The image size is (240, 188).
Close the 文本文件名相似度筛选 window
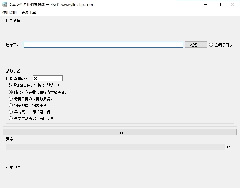[233, 4]
